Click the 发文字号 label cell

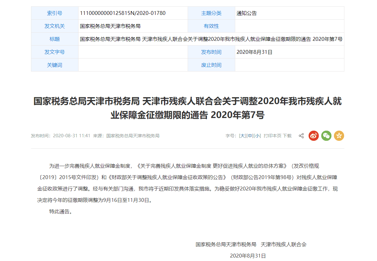tap(54, 52)
